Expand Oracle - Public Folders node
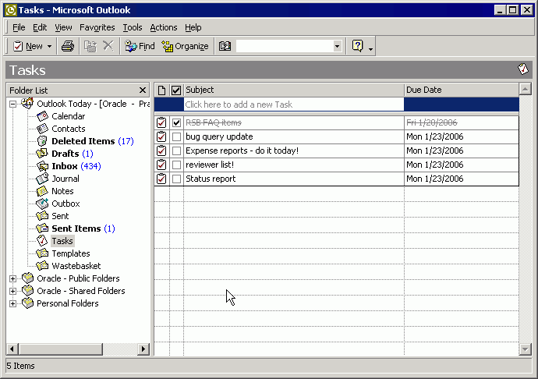The height and width of the screenshot is (379, 538). point(12,278)
